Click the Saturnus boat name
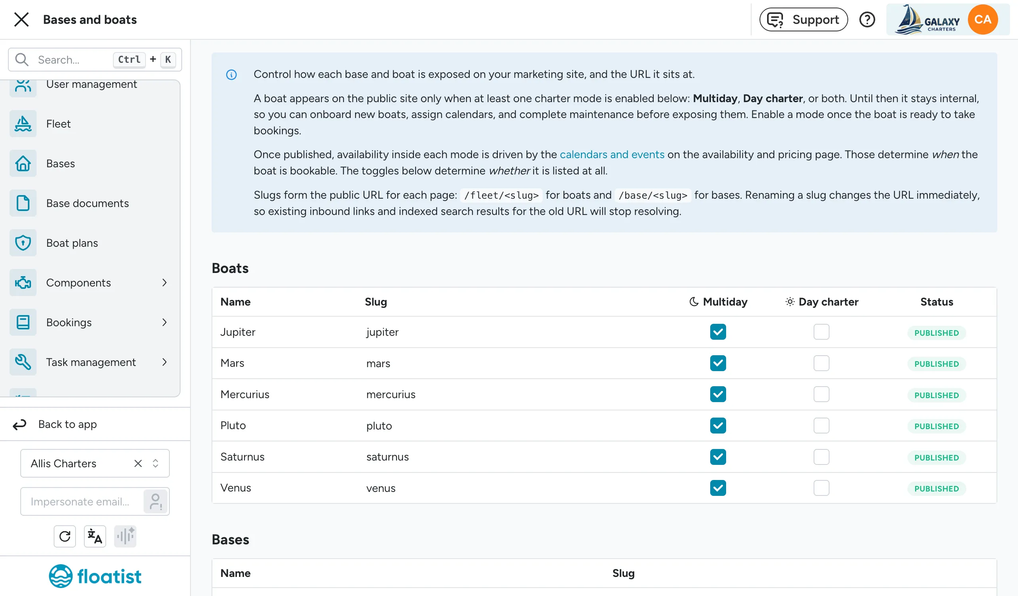1018x596 pixels. (243, 457)
